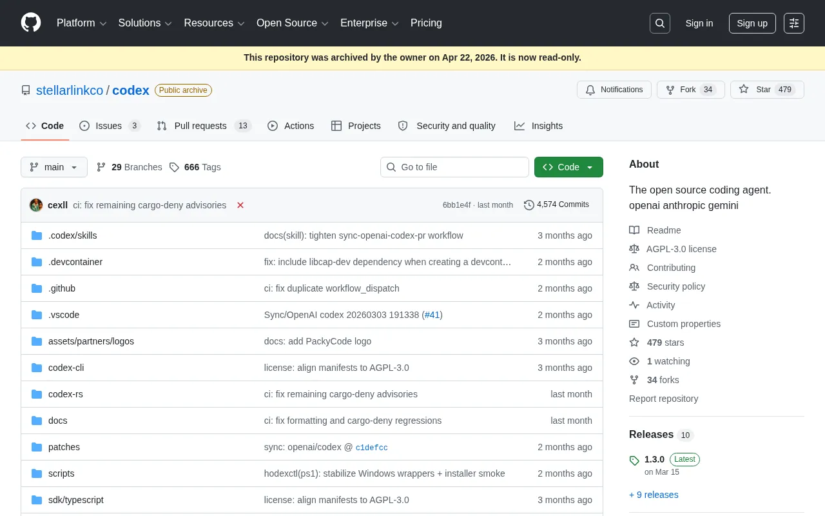
Task: Click the Contributing people icon
Action: 634,268
